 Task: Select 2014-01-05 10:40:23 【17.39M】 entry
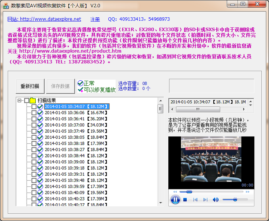[x=76, y=199]
